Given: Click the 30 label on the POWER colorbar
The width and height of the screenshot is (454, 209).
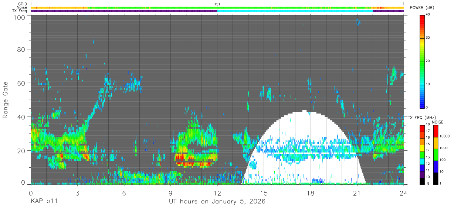Looking at the screenshot, I should 428,38.
